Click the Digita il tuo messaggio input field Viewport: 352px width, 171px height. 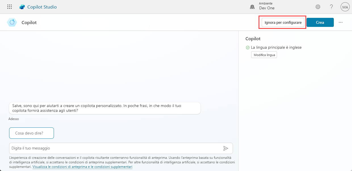pyautogui.click(x=114, y=148)
